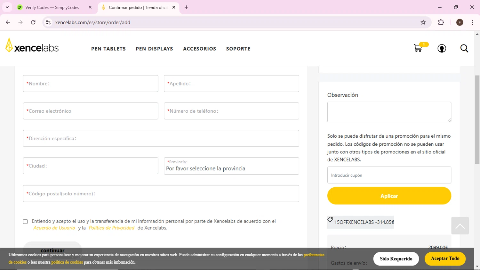Viewport: 480px width, 270px height.
Task: Click the Aplicar coupon button
Action: [x=389, y=196]
